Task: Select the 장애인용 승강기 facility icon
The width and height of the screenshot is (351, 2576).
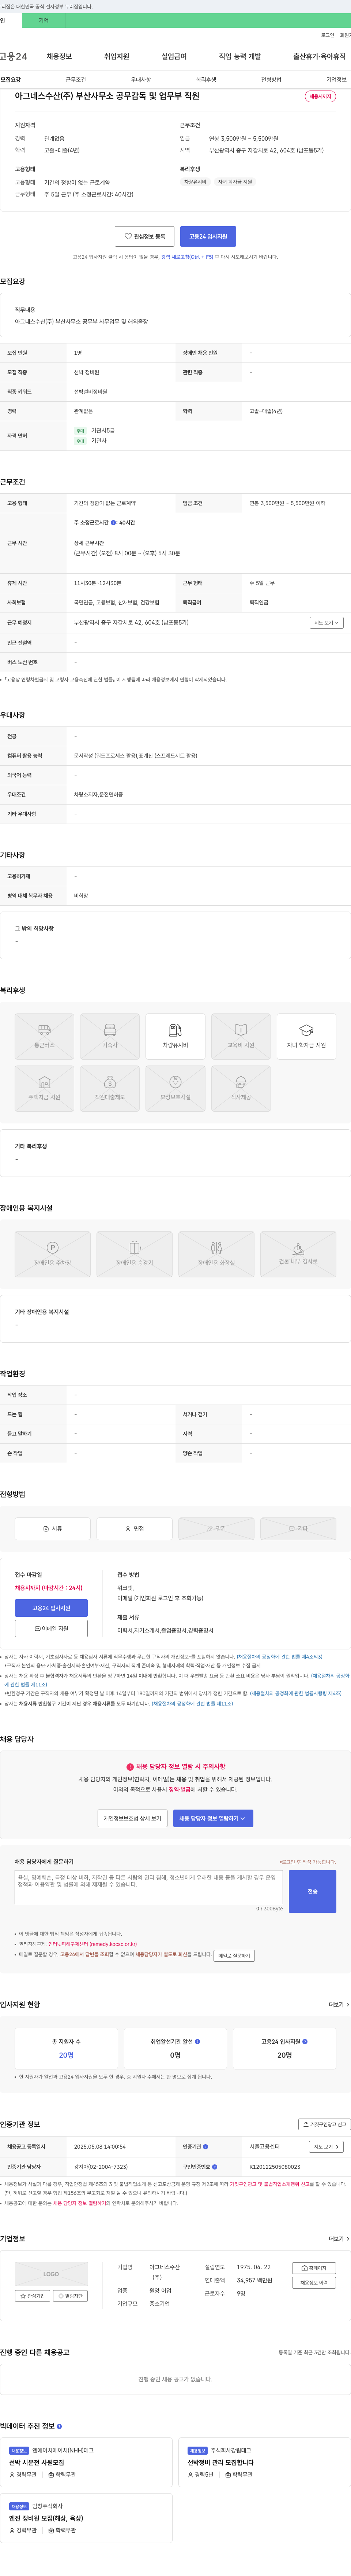Action: tap(135, 1254)
